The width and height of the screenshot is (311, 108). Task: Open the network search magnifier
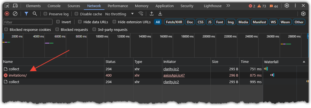click(x=35, y=14)
